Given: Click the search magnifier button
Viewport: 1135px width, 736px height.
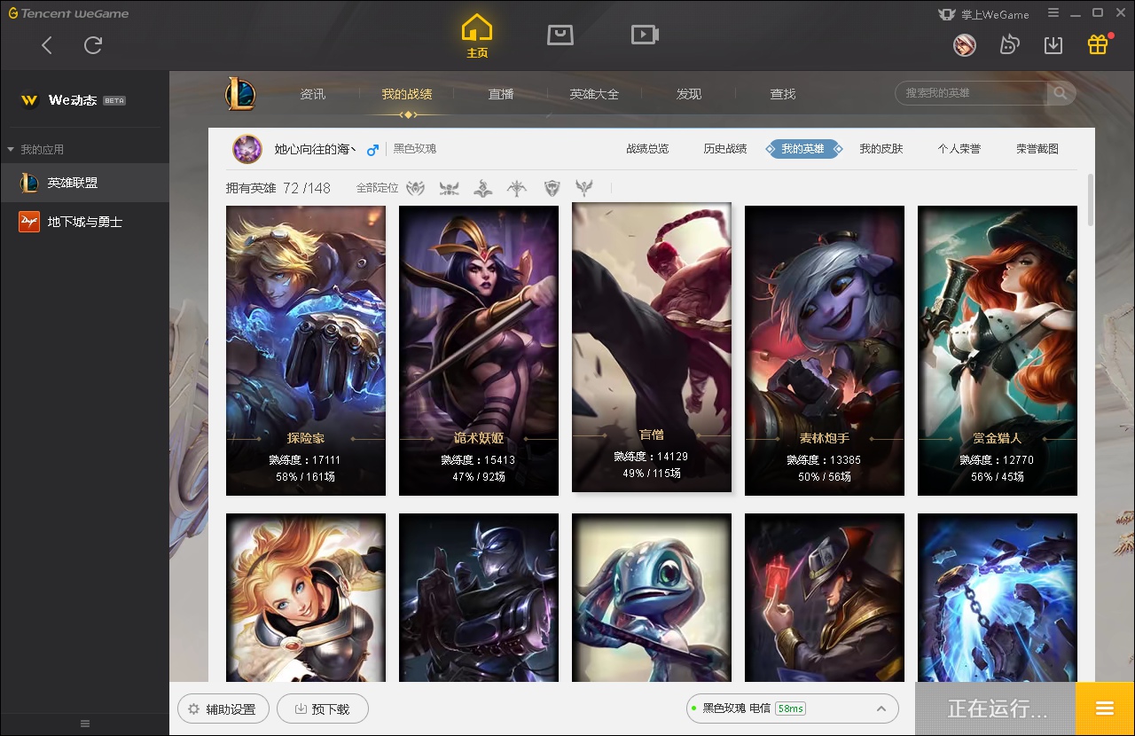Looking at the screenshot, I should [1061, 93].
